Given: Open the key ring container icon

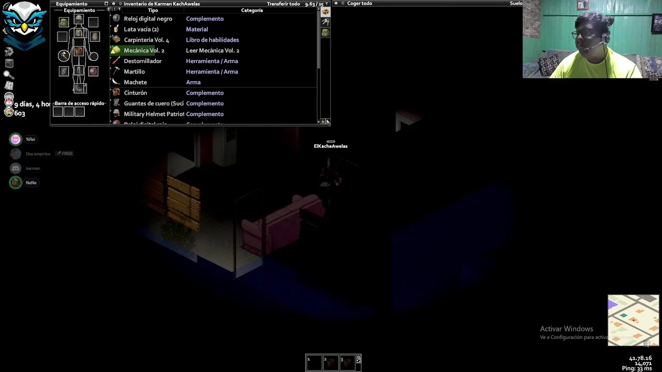Looking at the screenshot, I should pyautogui.click(x=325, y=22).
